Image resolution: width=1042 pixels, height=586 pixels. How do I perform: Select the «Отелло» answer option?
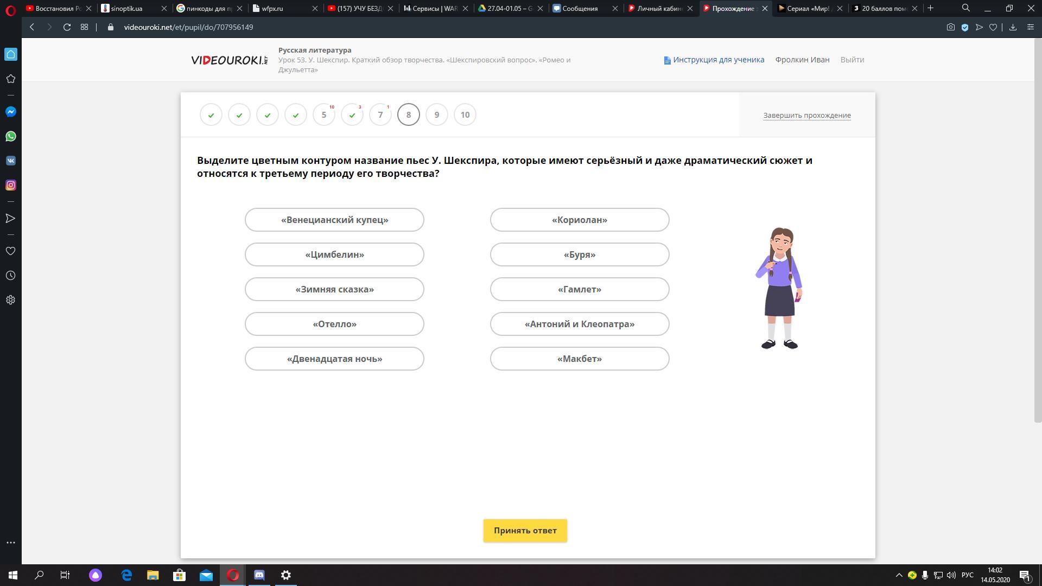coord(334,324)
